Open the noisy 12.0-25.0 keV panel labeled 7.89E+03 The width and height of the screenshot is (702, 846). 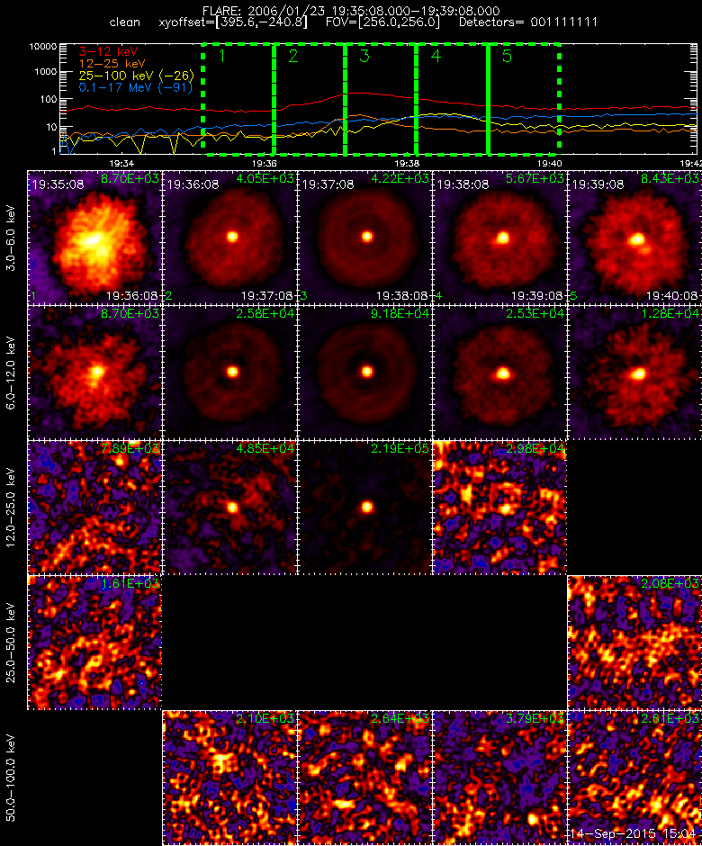click(x=94, y=508)
